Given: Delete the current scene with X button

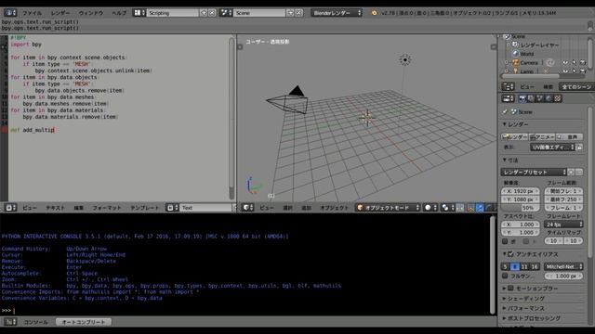Looking at the screenshot, I should click(x=299, y=13).
